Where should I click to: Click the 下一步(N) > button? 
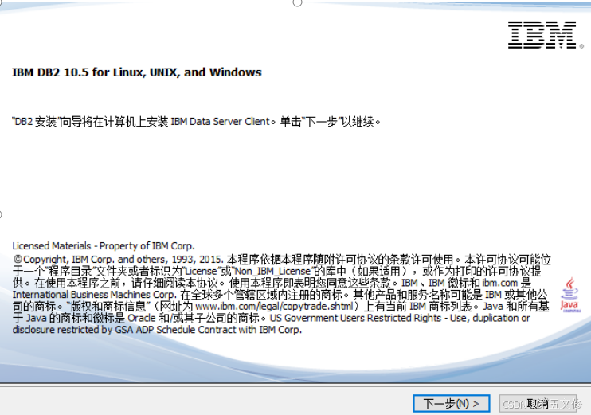tap(451, 404)
